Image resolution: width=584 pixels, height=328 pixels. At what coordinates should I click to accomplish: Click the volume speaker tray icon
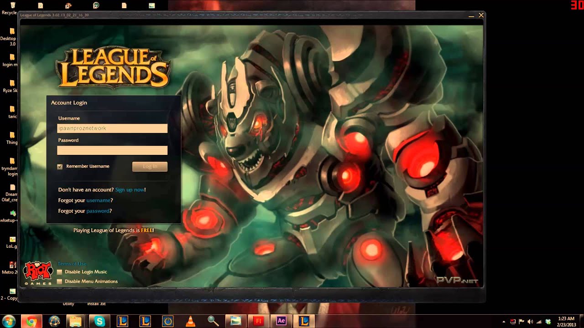click(529, 322)
